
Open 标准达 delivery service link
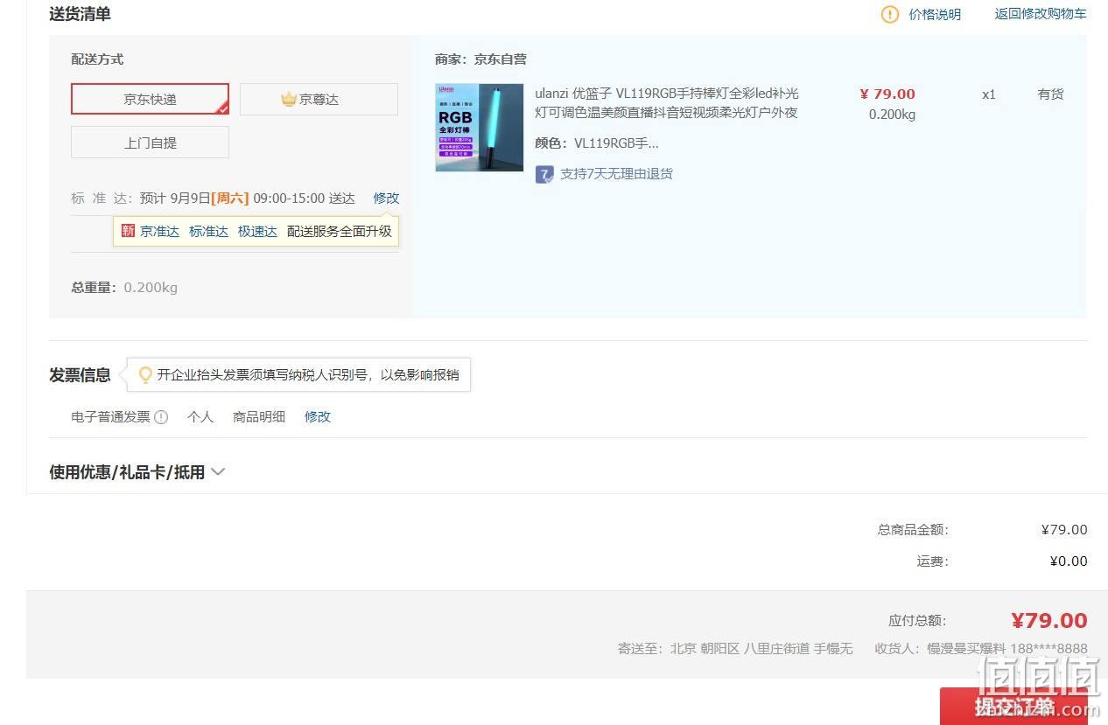(x=208, y=232)
